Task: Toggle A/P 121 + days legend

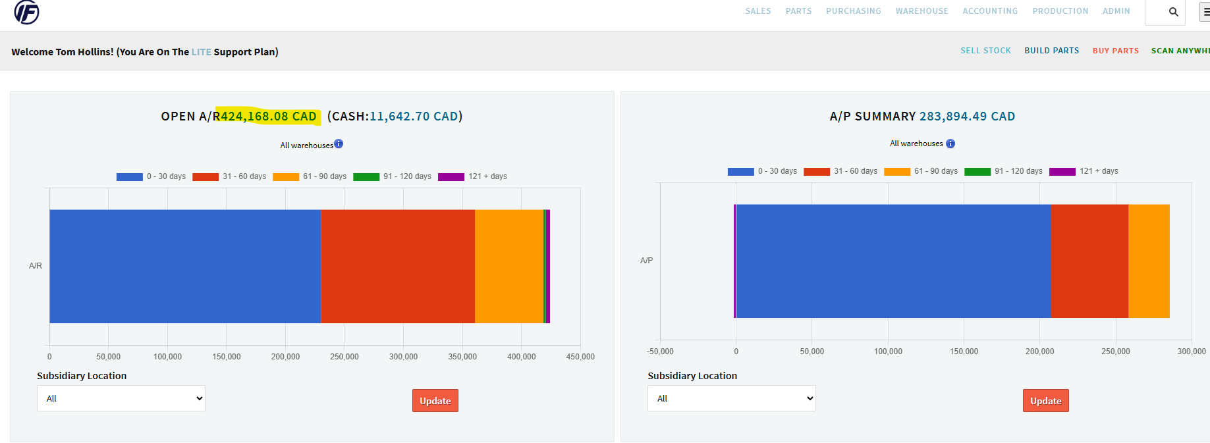Action: coord(1084,171)
